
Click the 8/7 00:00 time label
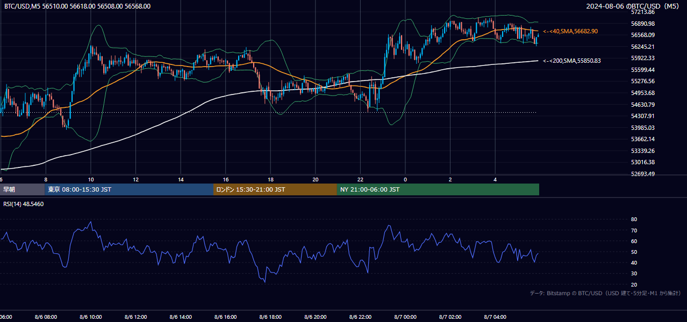point(405,317)
